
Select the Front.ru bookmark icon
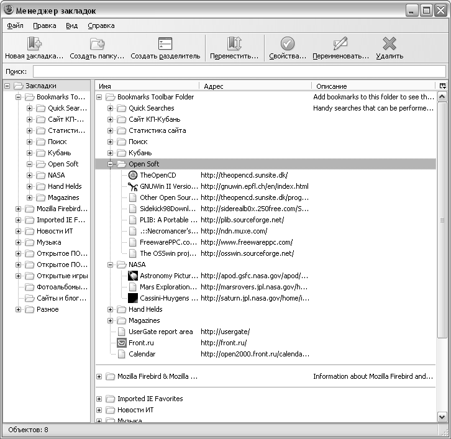[x=122, y=343]
